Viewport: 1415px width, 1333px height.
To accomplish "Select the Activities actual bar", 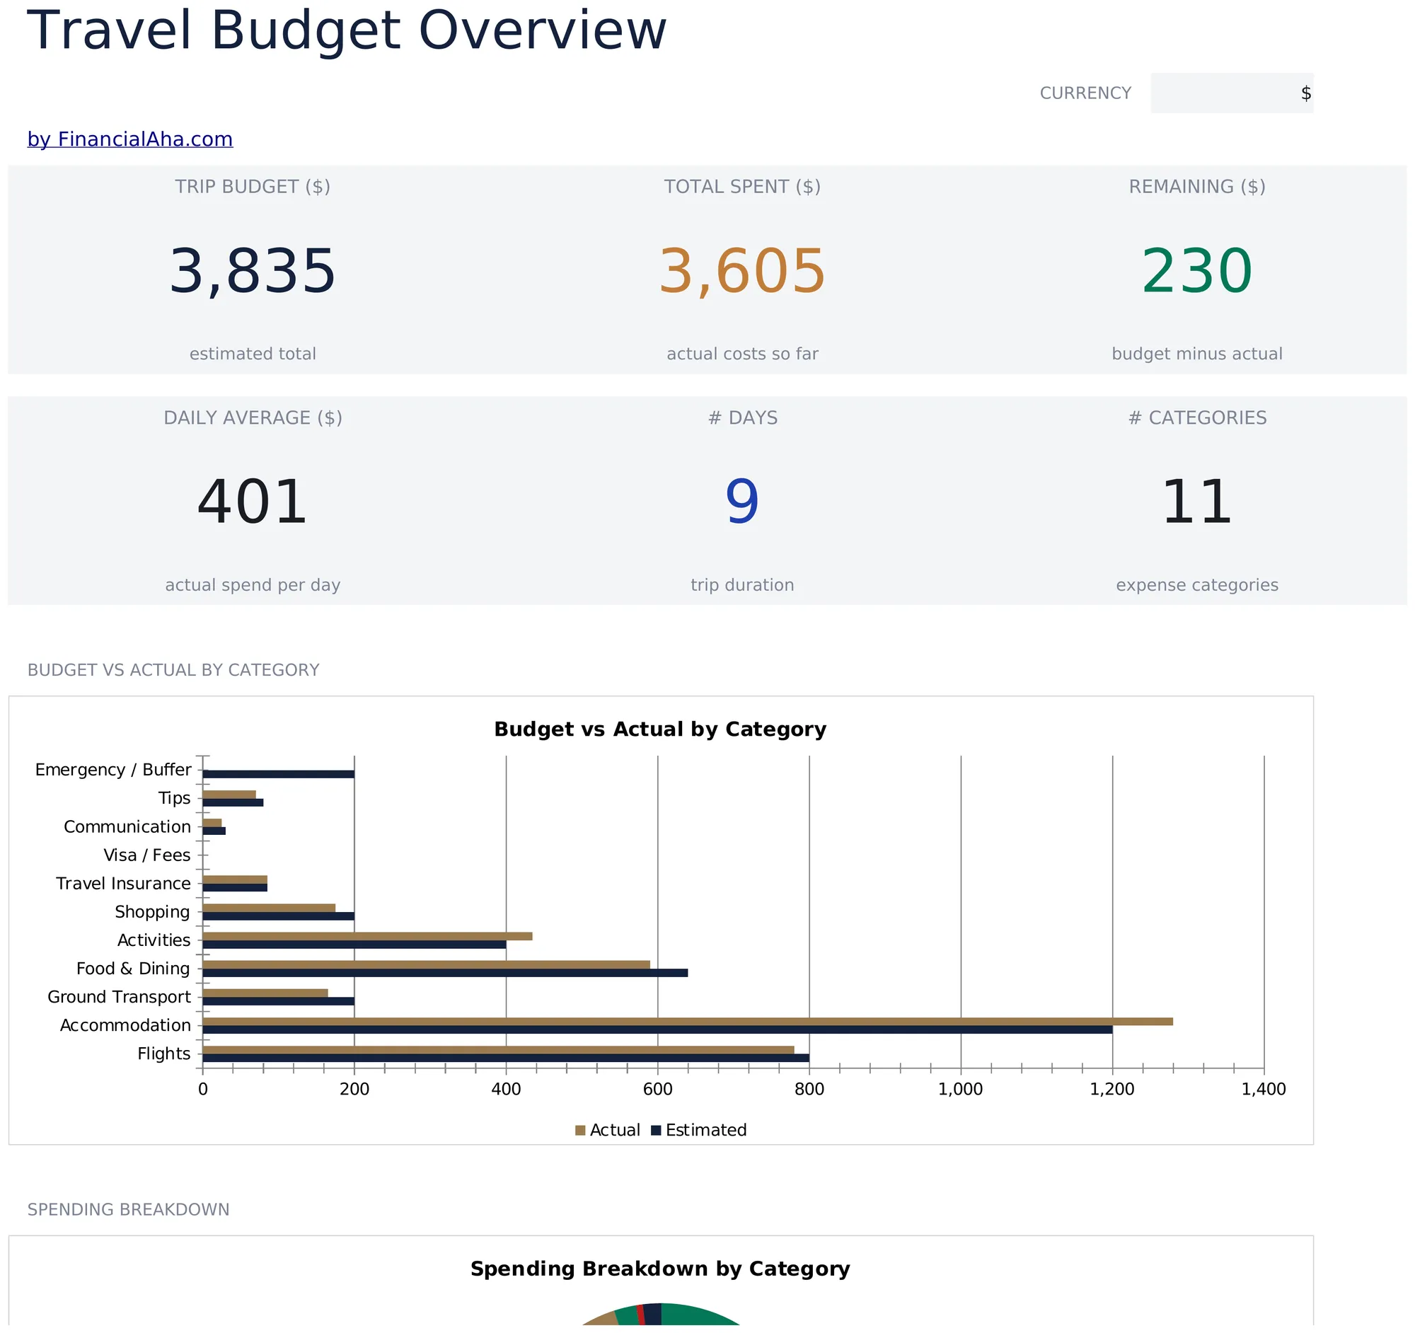I will (x=367, y=937).
